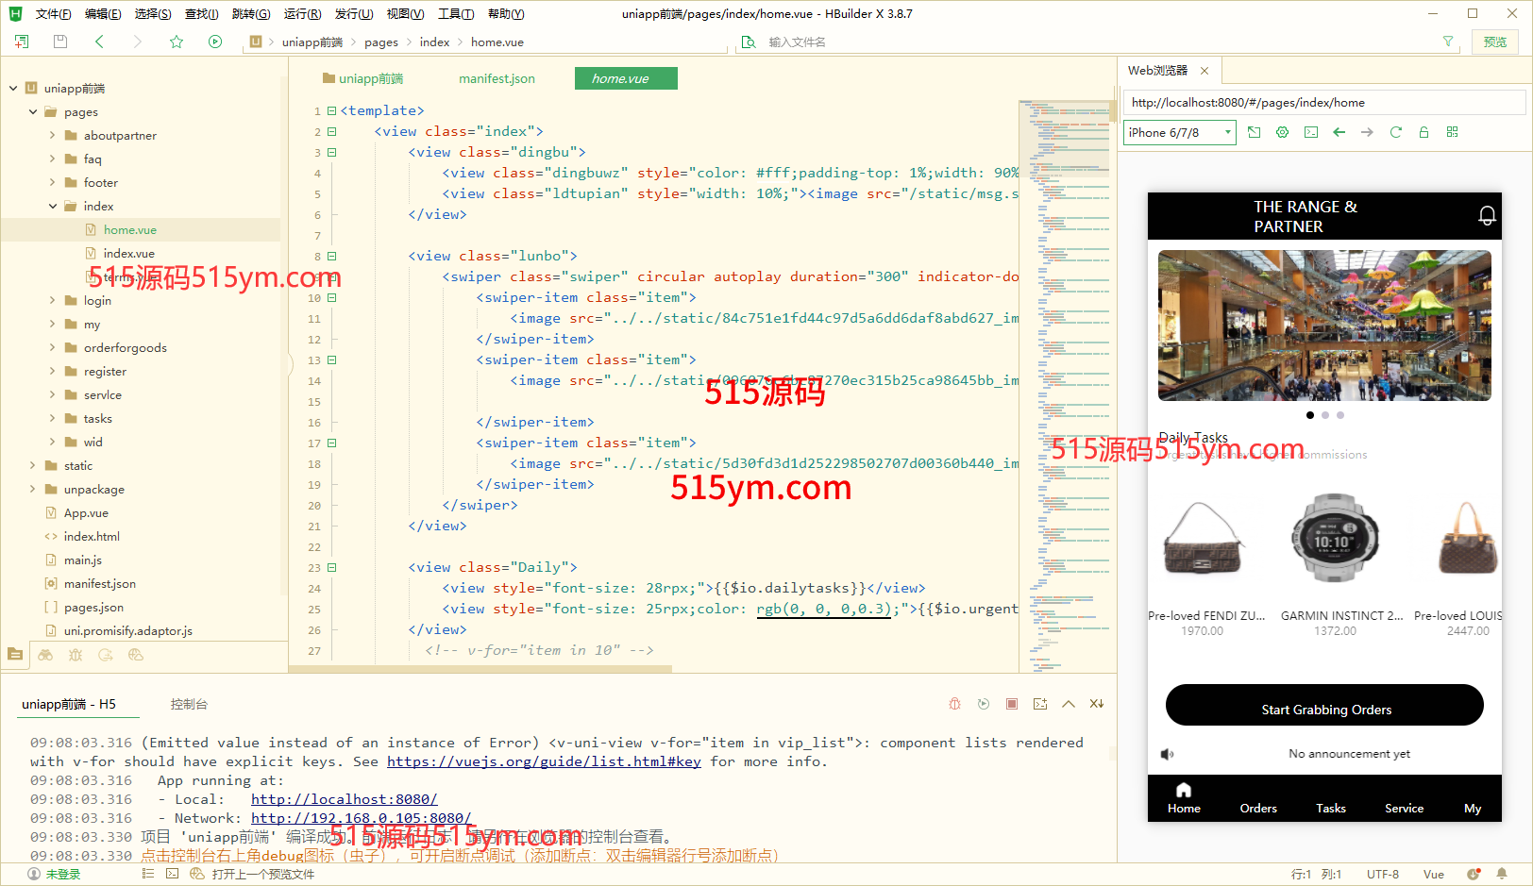1533x886 pixels.
Task: Open the QR code icon in browser toolbar
Action: point(1452,132)
